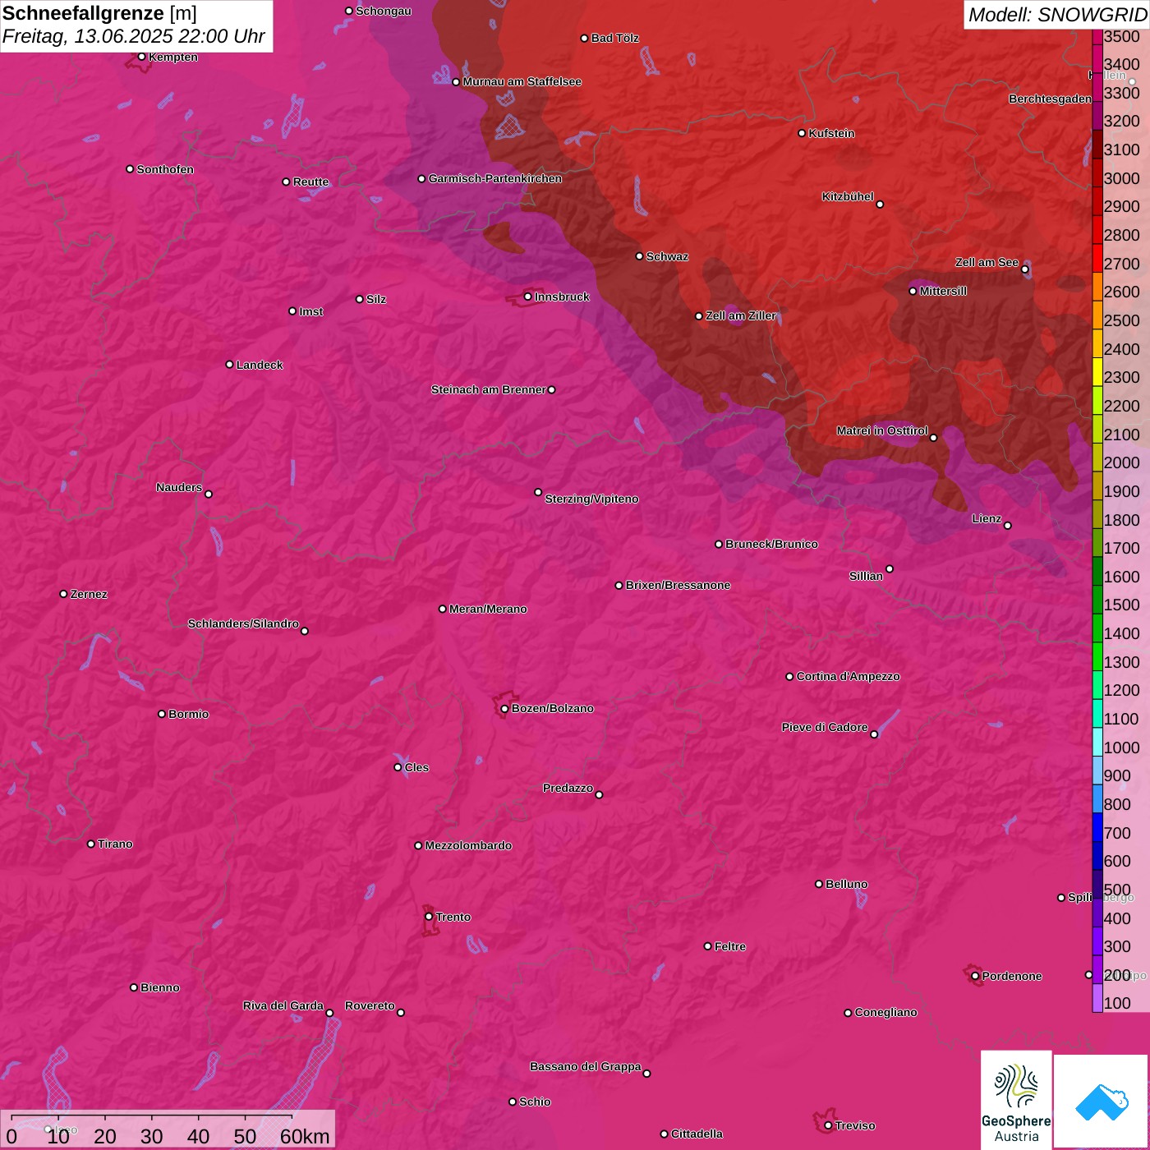
Task: Click the Feltre location dot
Action: (x=707, y=946)
